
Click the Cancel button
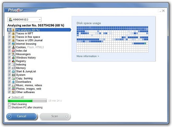point(22,116)
